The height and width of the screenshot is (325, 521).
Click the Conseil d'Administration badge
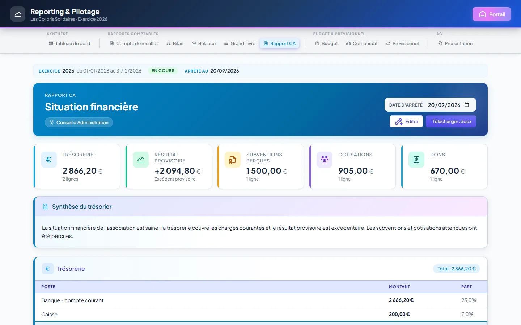click(79, 122)
